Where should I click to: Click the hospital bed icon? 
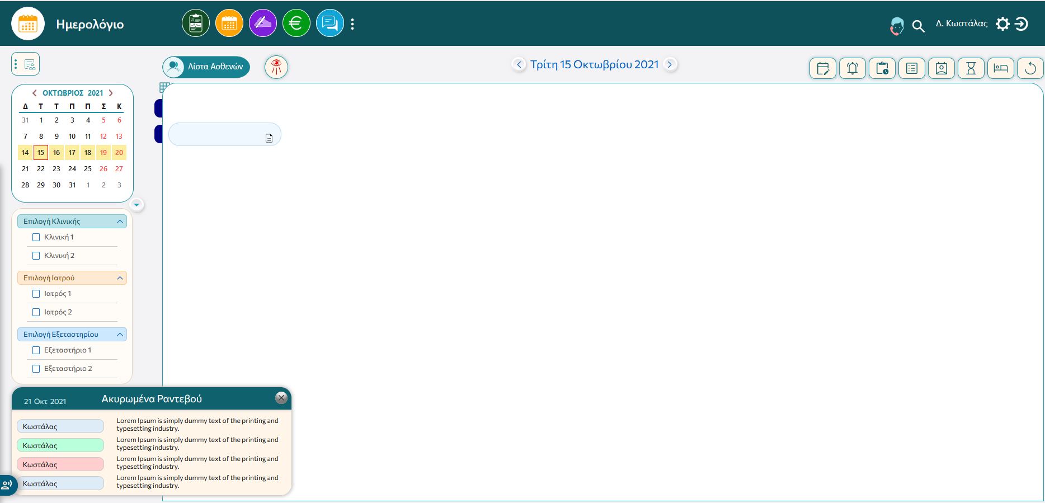1001,68
